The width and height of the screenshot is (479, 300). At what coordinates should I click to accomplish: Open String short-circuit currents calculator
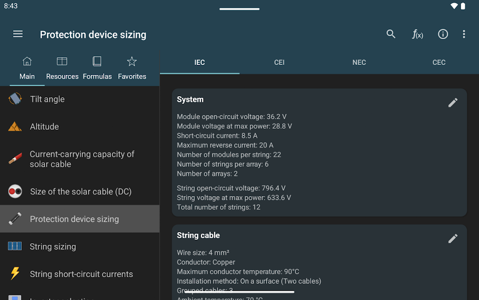click(80, 274)
